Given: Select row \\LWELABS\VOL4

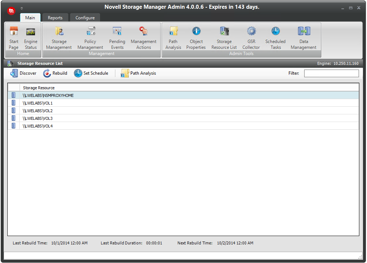Looking at the screenshot, I should click(183, 126).
